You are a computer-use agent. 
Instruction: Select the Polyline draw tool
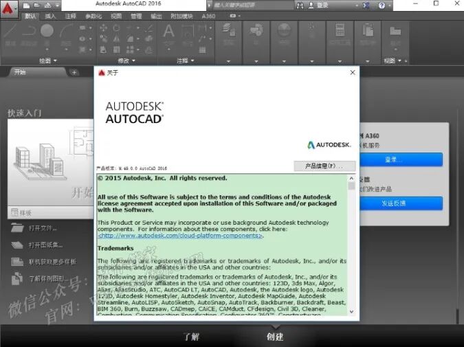pos(29,34)
